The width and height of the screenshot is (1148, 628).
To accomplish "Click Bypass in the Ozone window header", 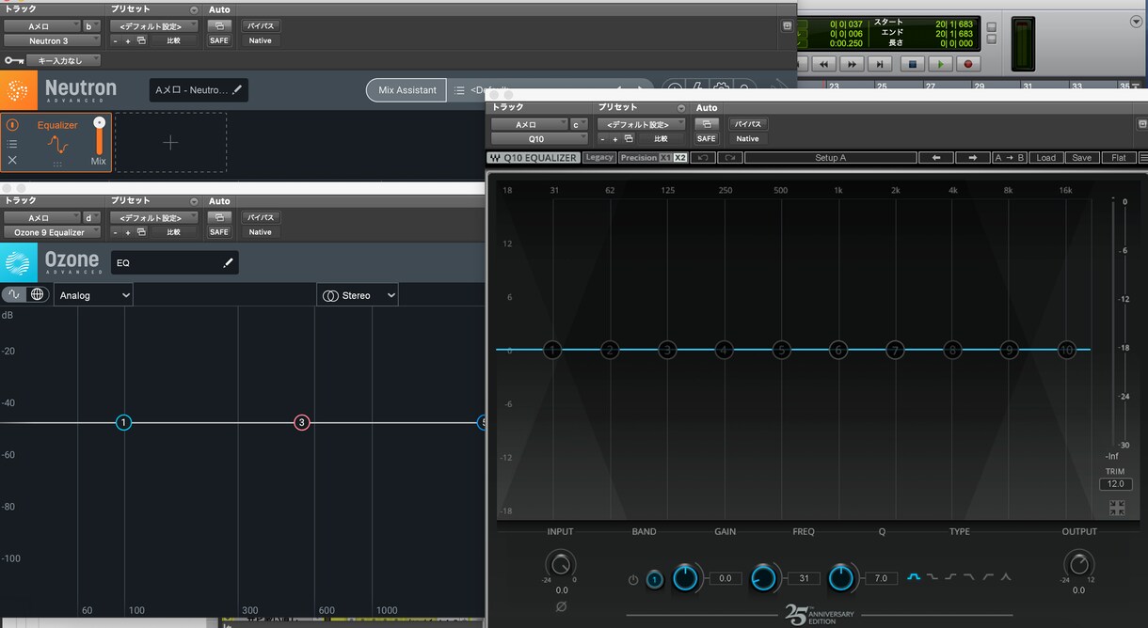I will (x=260, y=217).
